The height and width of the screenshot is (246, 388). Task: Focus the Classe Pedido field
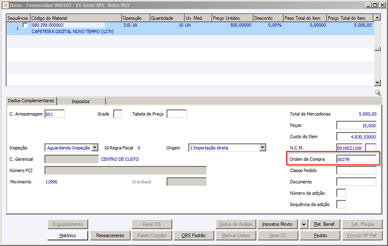(356, 171)
